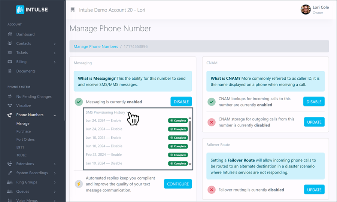Select the 'Feb 22, 2024 — Enable' history row

pyautogui.click(x=137, y=155)
